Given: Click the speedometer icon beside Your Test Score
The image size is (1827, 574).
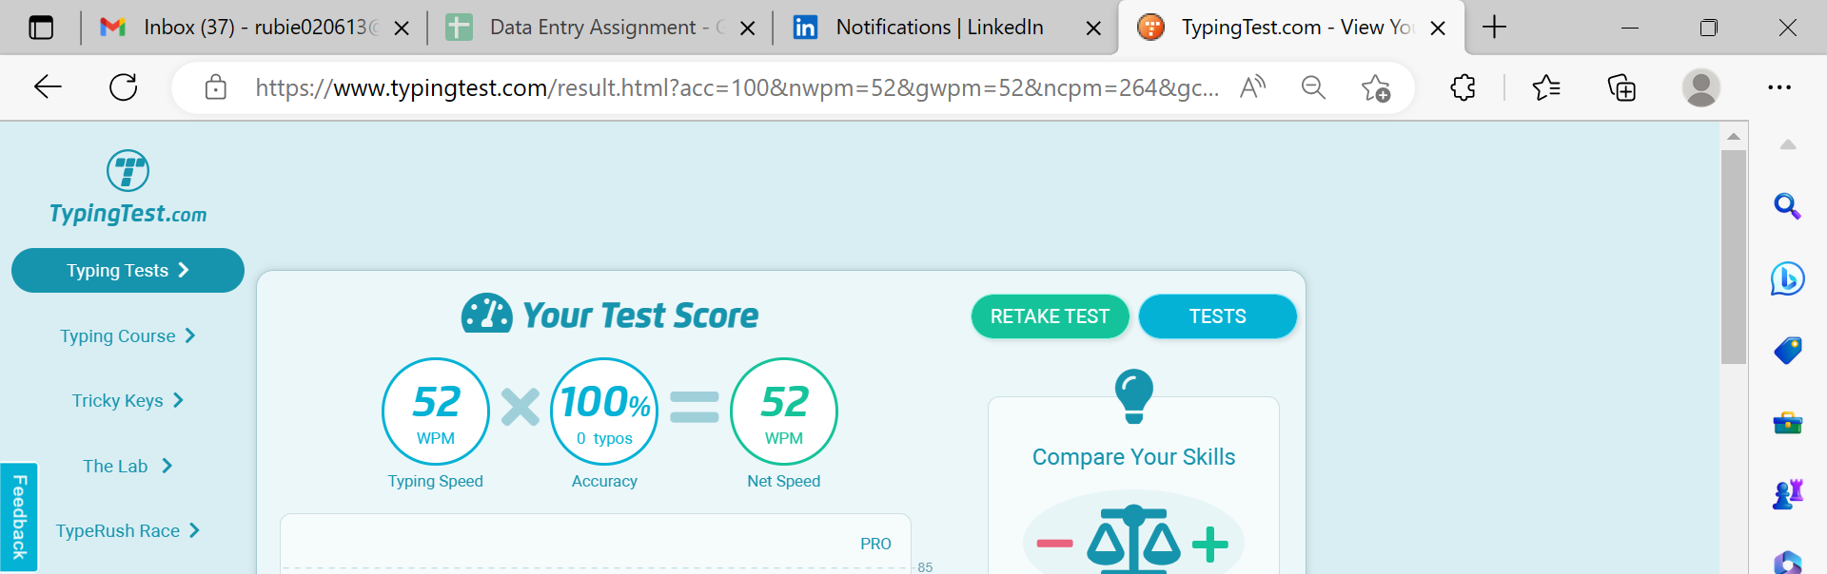Looking at the screenshot, I should (486, 314).
